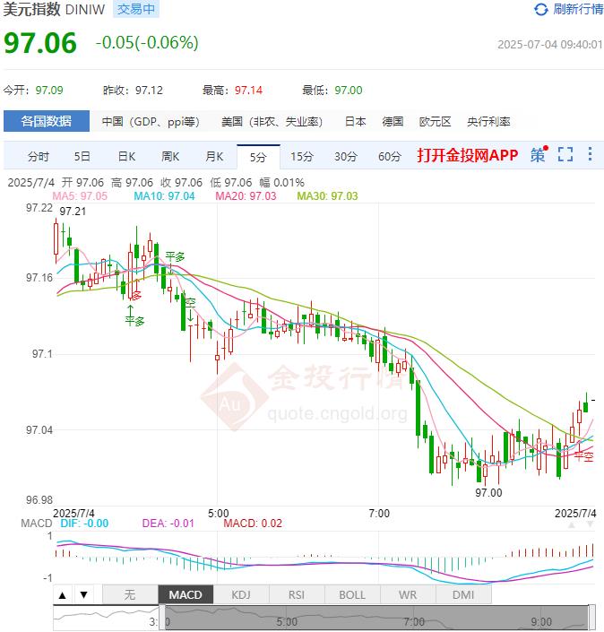This screenshot has width=604, height=632.
Task: Select the 30分 chart tab
Action: point(346,156)
